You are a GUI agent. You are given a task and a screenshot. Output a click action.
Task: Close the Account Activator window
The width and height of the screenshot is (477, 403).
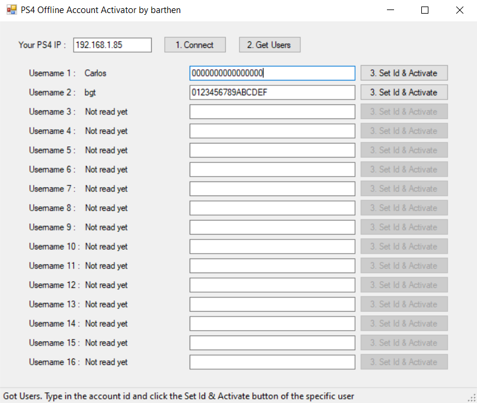[460, 10]
